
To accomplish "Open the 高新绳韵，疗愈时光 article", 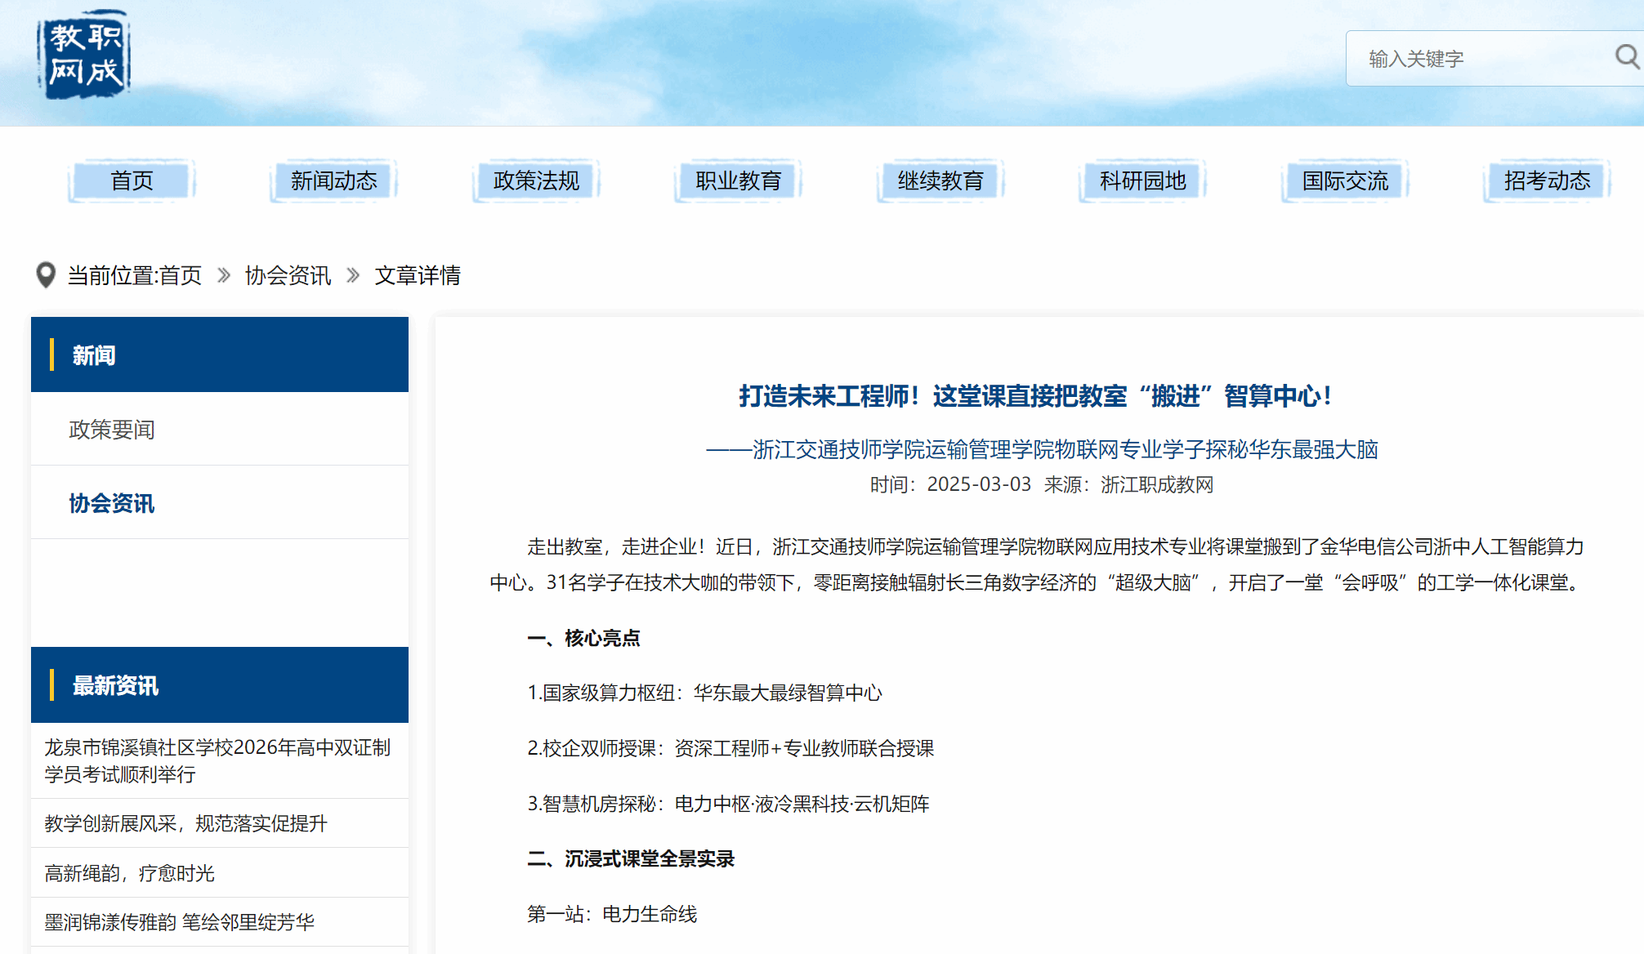I will point(129,873).
